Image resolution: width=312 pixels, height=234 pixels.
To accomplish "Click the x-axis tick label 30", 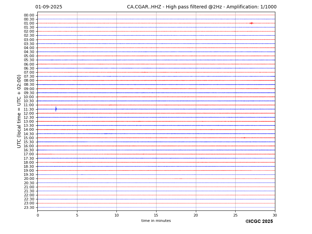I will [x=275, y=215].
